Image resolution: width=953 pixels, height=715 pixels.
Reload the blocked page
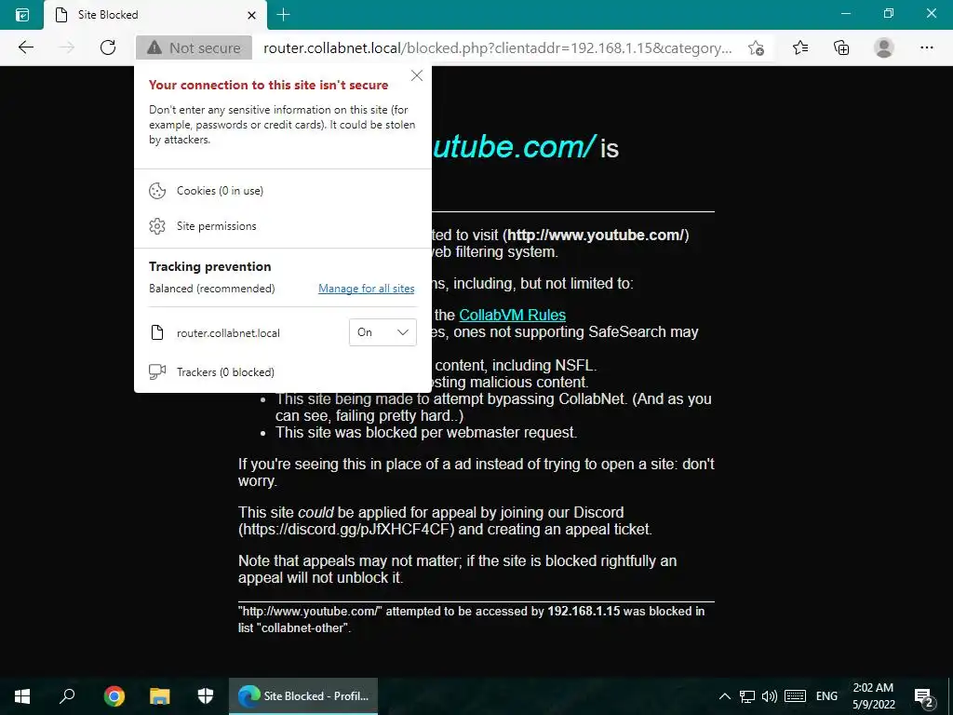point(108,47)
